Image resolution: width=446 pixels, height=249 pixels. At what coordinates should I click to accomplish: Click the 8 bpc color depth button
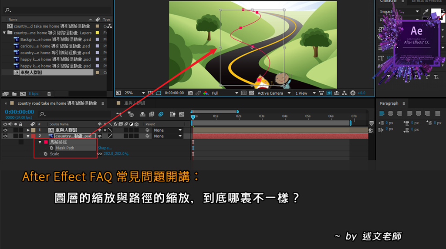(x=34, y=94)
